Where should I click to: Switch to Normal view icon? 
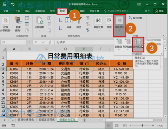[x=109, y=125]
